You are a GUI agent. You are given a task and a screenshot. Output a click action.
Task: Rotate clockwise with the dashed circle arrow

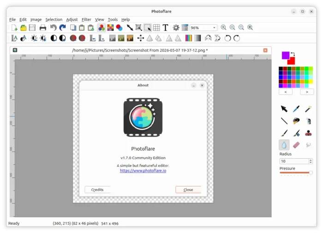coord(237,38)
